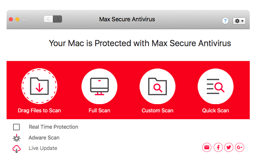Click the Live Update cloud icon
Screen dimensions: 256x167
(16, 149)
